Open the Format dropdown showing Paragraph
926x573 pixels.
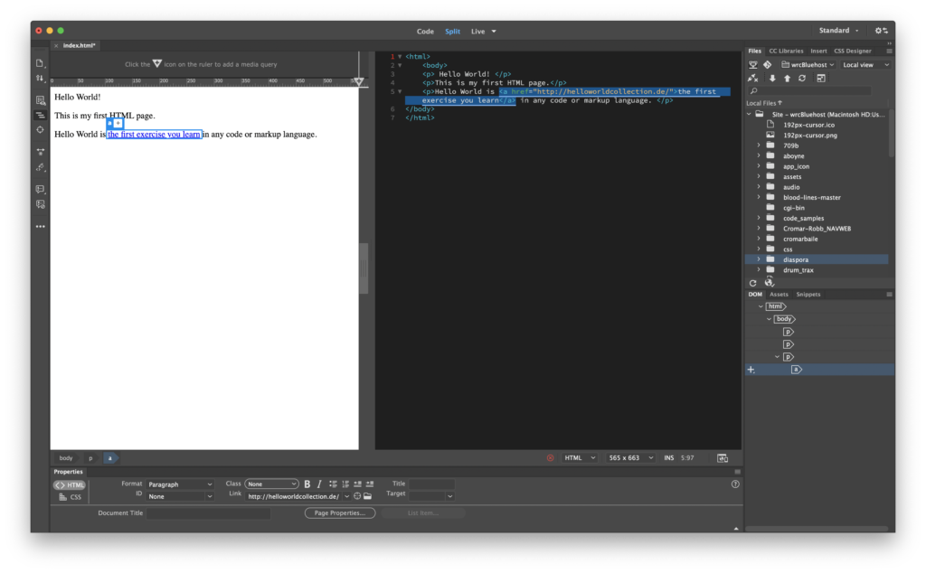(x=180, y=484)
